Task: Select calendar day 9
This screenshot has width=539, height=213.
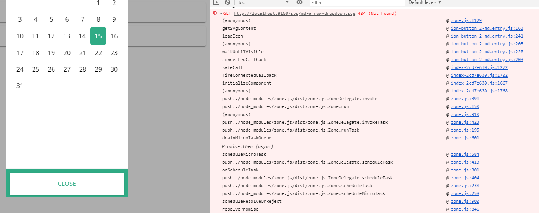Action: click(x=114, y=19)
